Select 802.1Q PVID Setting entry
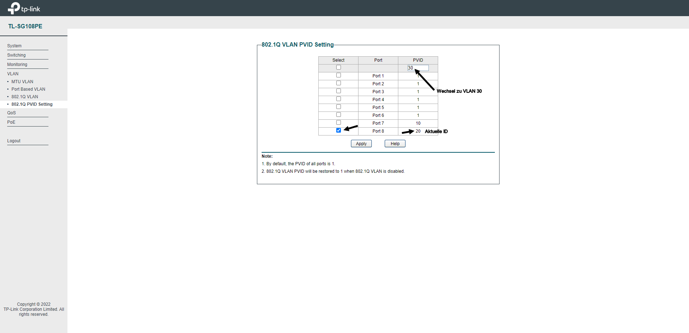 pos(32,104)
